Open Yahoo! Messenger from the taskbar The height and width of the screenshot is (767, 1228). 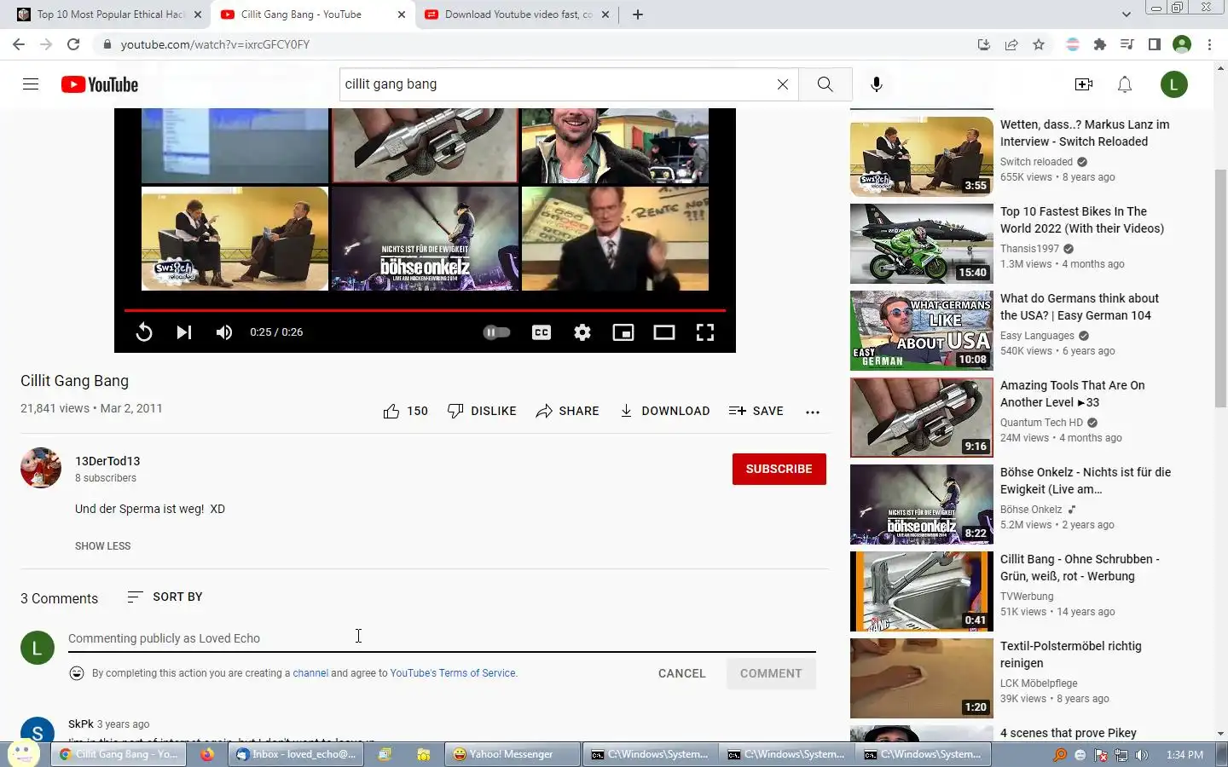(513, 754)
